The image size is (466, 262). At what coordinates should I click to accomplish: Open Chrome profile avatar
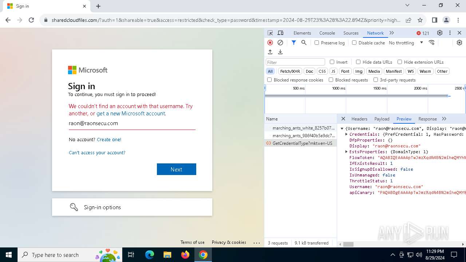click(446, 20)
